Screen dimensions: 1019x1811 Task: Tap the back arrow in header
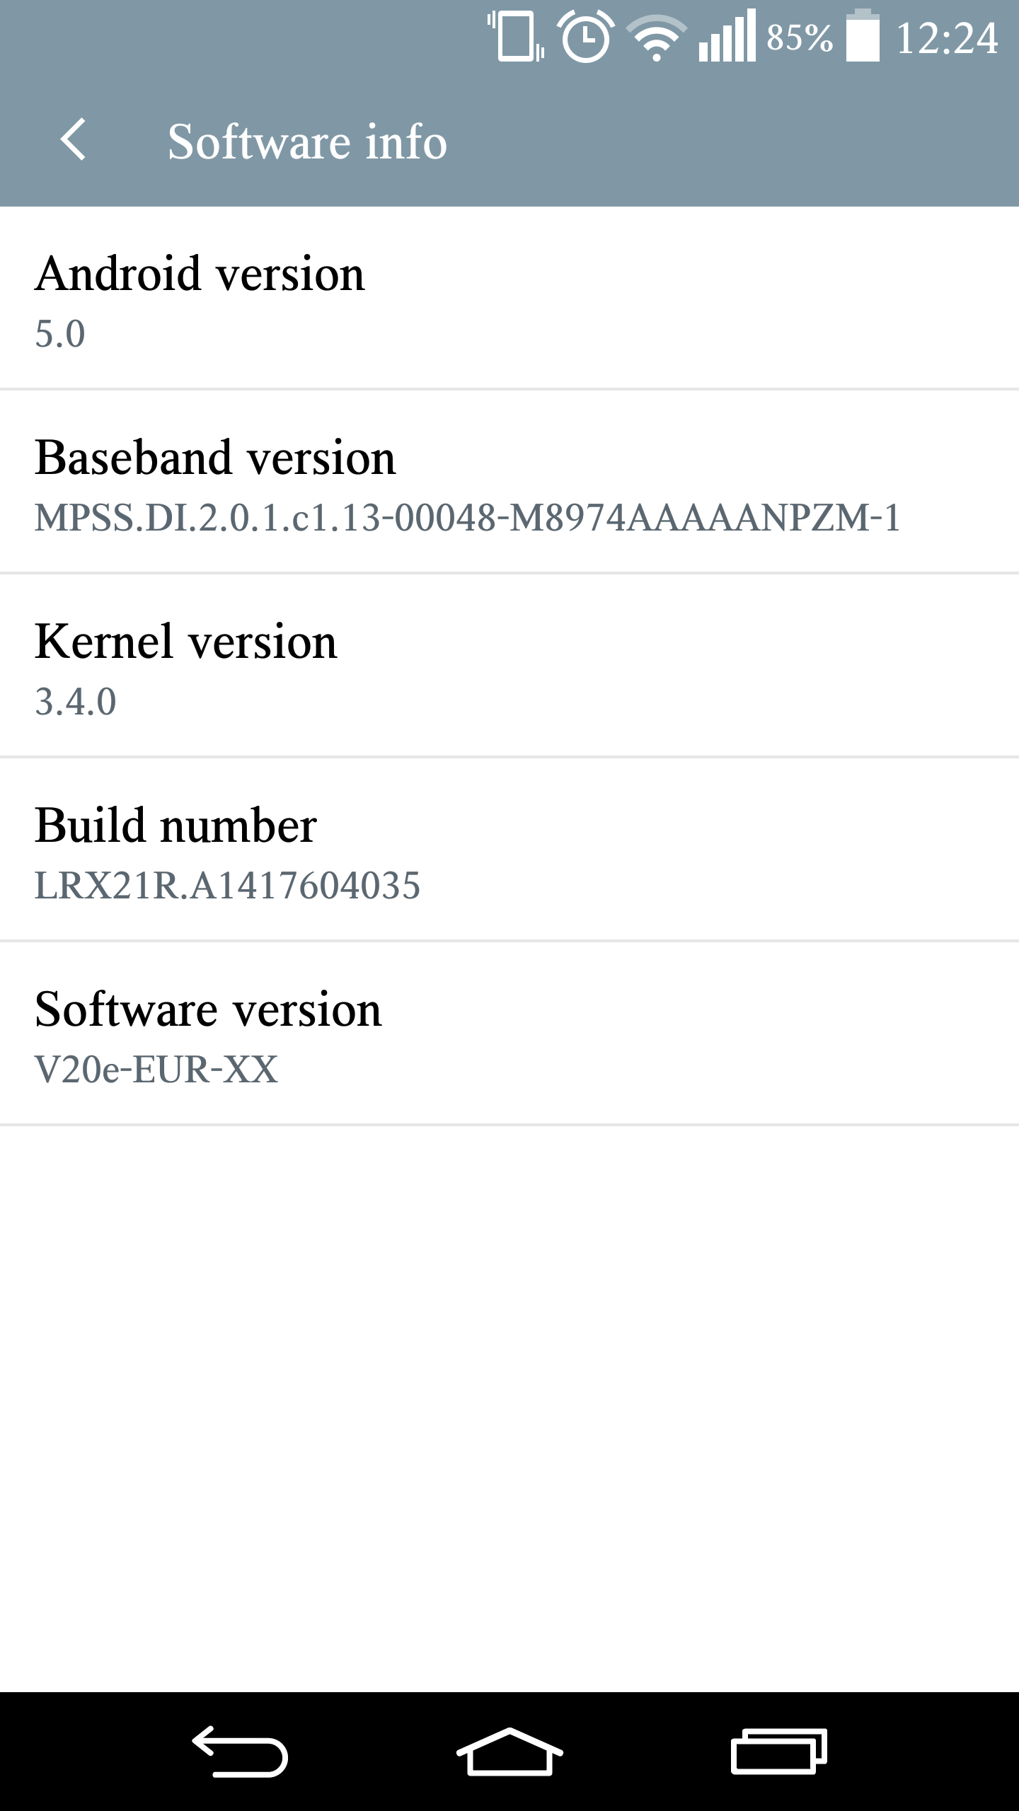(x=73, y=140)
